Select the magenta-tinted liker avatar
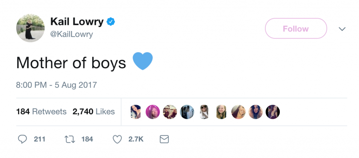359x158 pixels. 153,112
